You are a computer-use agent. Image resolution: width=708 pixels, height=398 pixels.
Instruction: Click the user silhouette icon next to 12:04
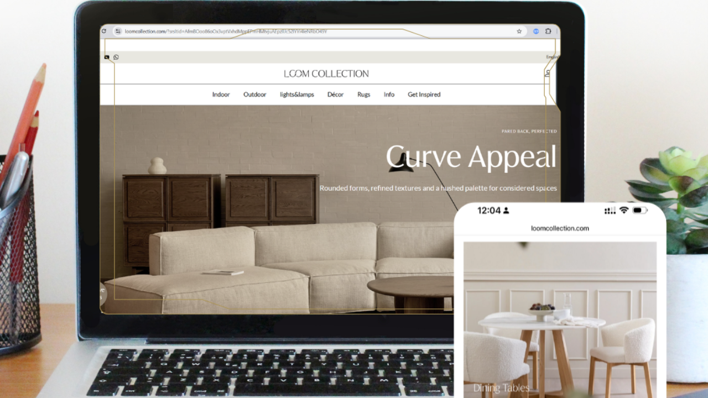click(x=506, y=211)
